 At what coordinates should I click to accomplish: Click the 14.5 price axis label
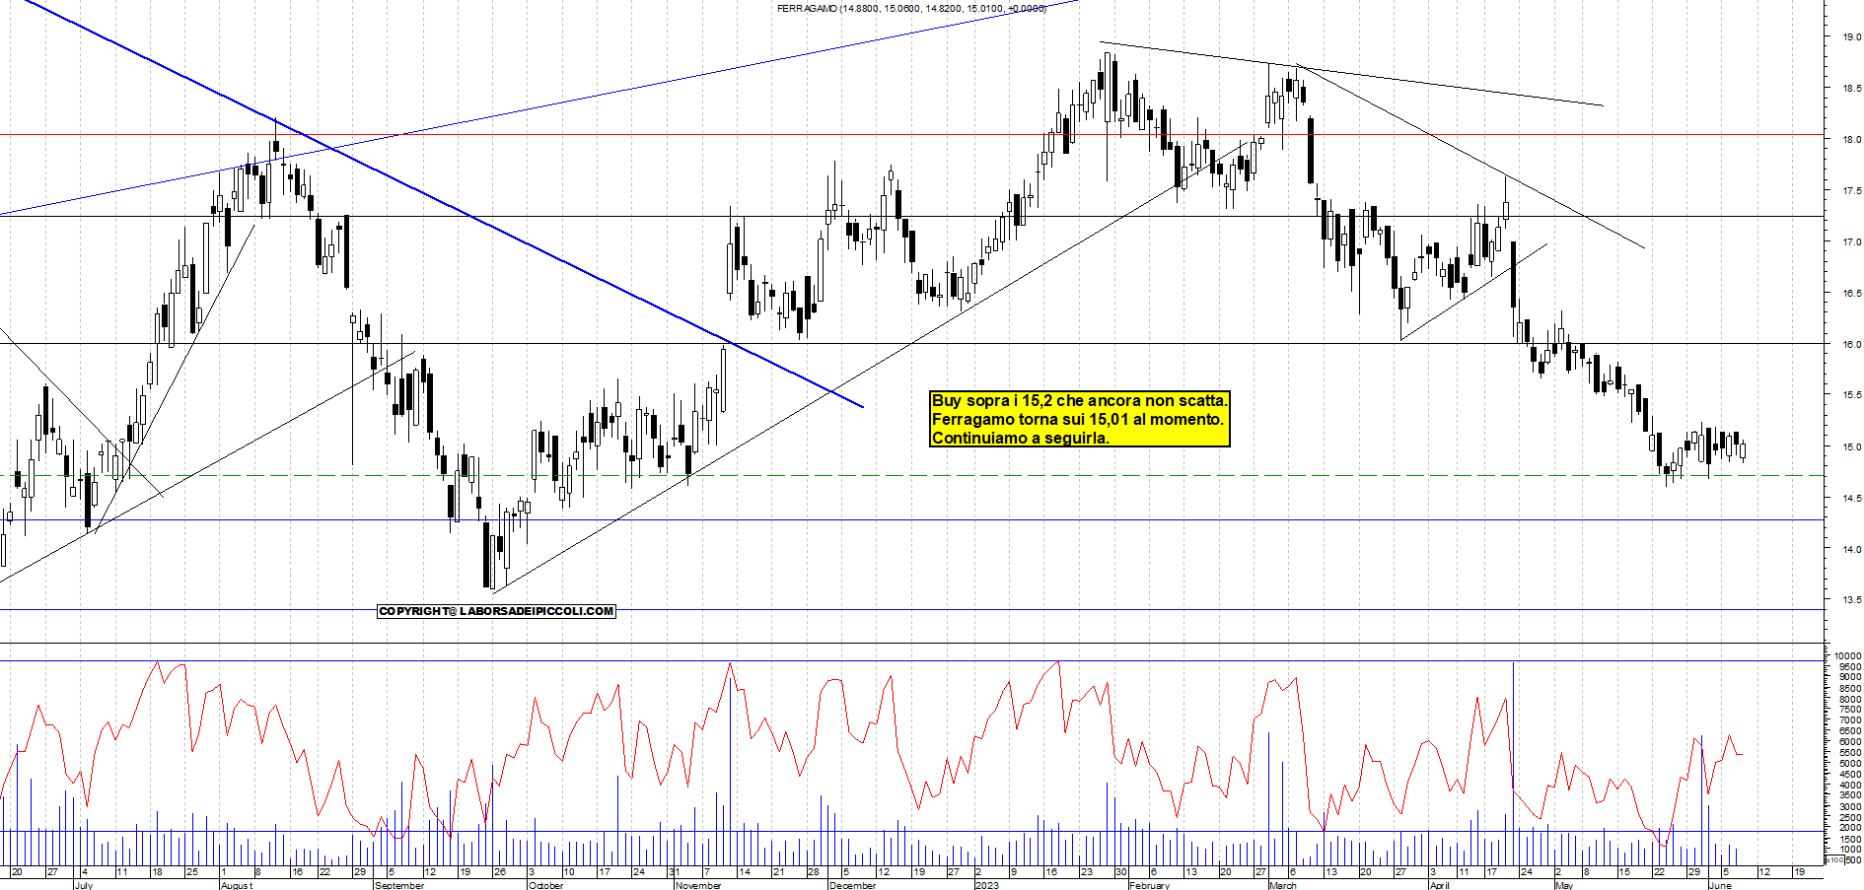pyautogui.click(x=1850, y=499)
